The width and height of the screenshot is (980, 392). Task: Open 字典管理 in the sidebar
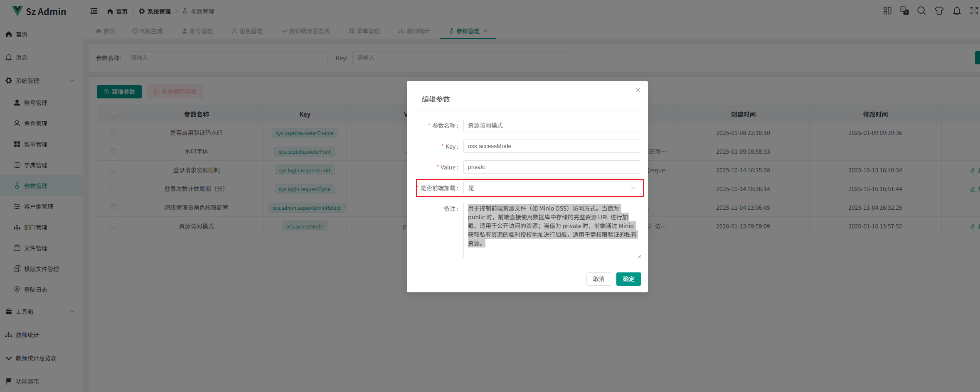(36, 165)
